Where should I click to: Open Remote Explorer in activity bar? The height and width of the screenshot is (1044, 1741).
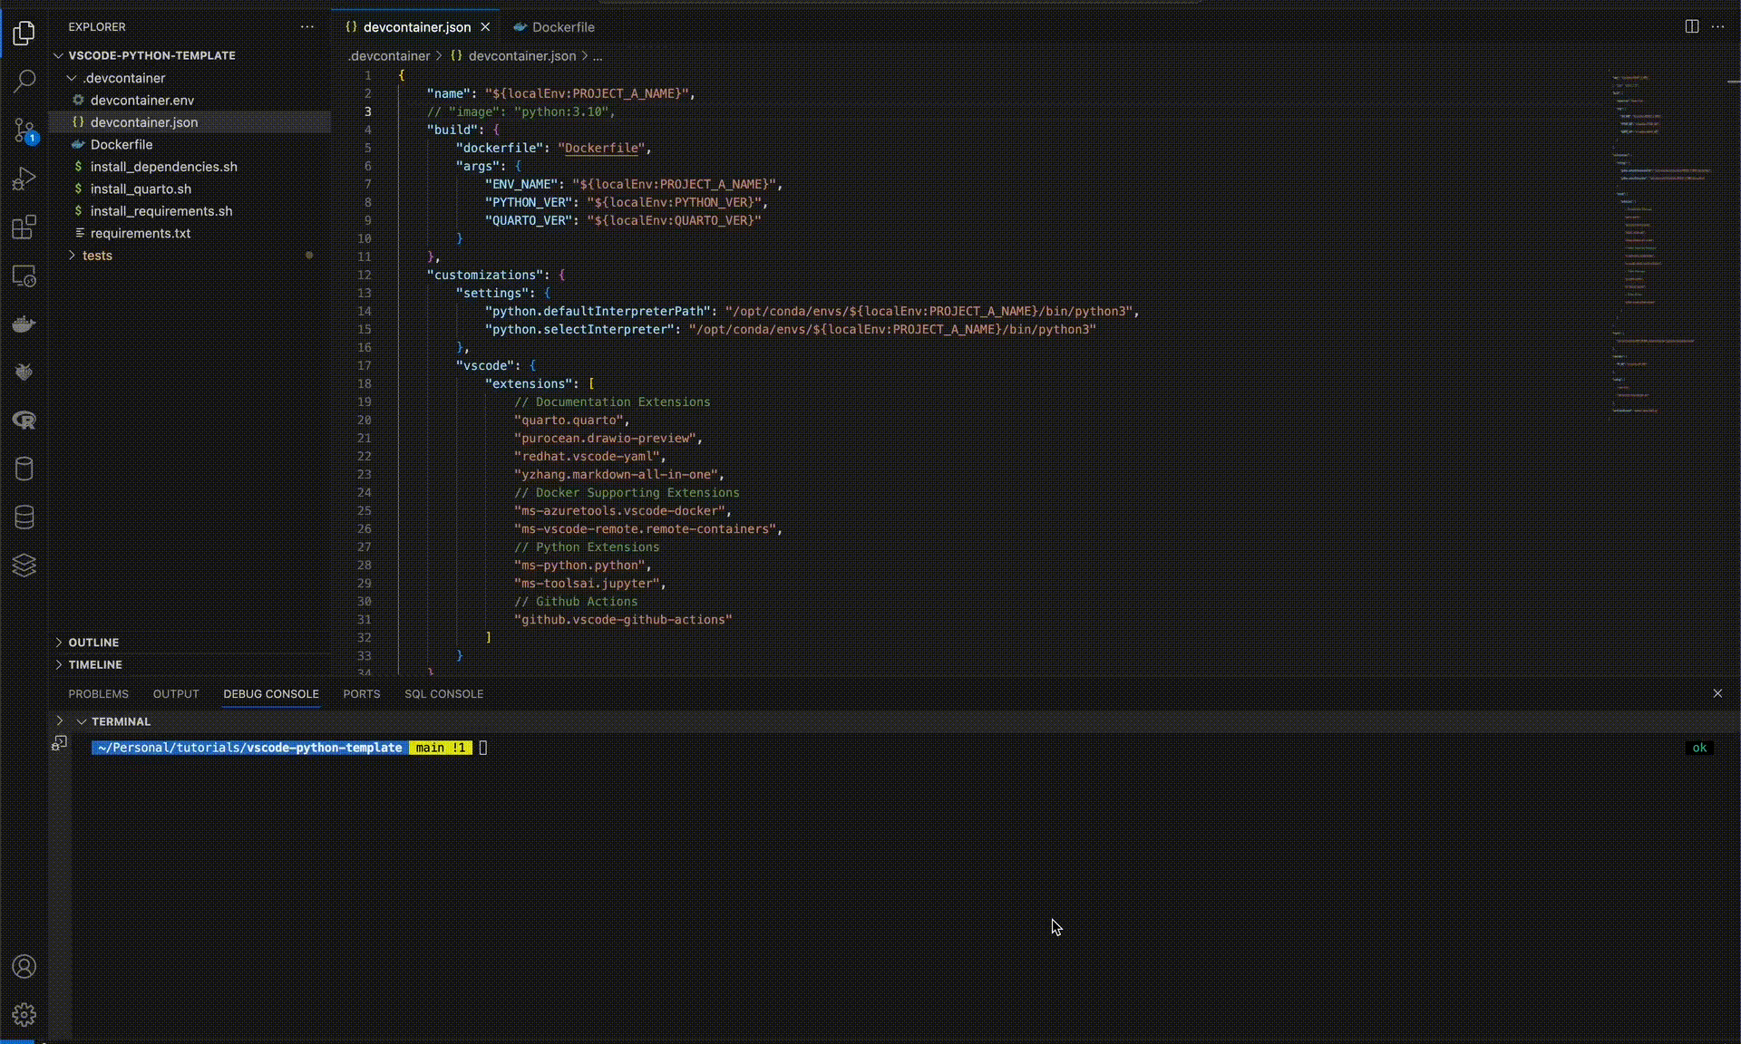pos(24,275)
